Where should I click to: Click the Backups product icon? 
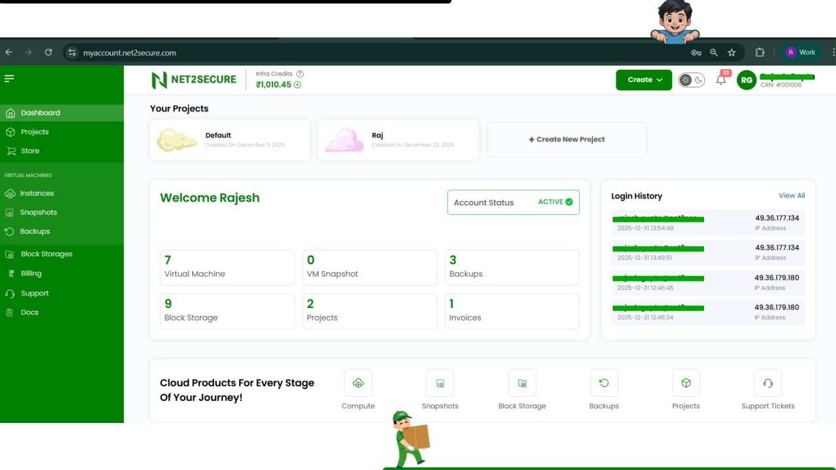(604, 383)
